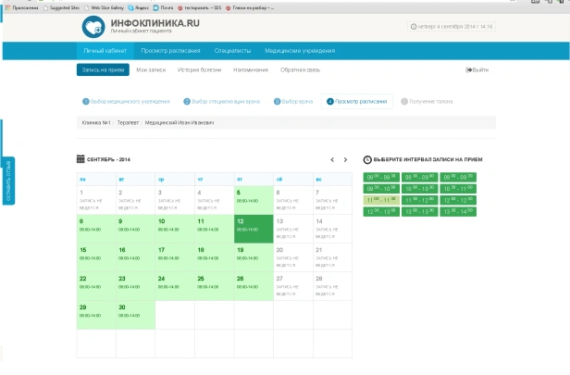This screenshot has width=570, height=375.
Task: Open the Яндекс bookmark in bookmarks bar
Action: coord(142,6)
